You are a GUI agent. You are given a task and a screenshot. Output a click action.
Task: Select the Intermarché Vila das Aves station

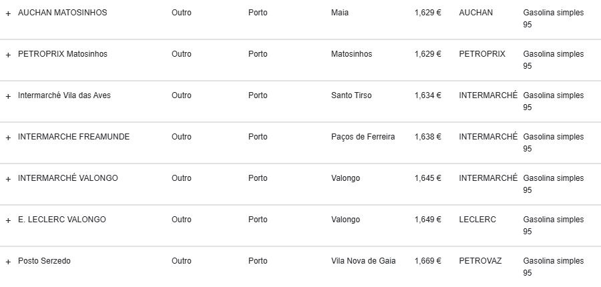(x=64, y=95)
